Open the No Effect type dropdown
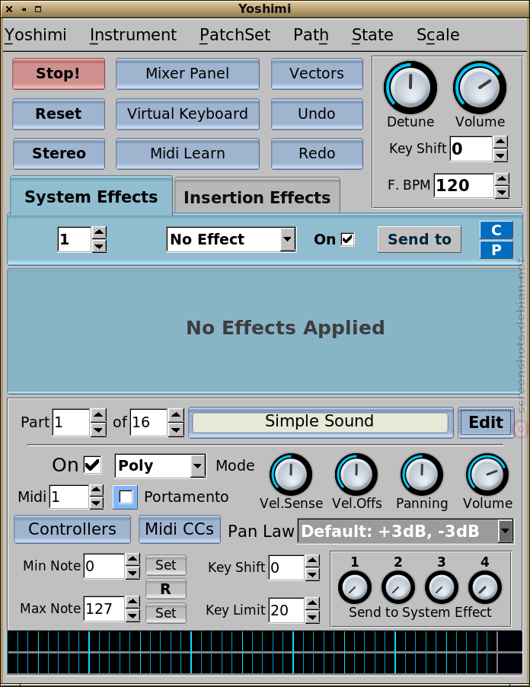 click(x=231, y=239)
